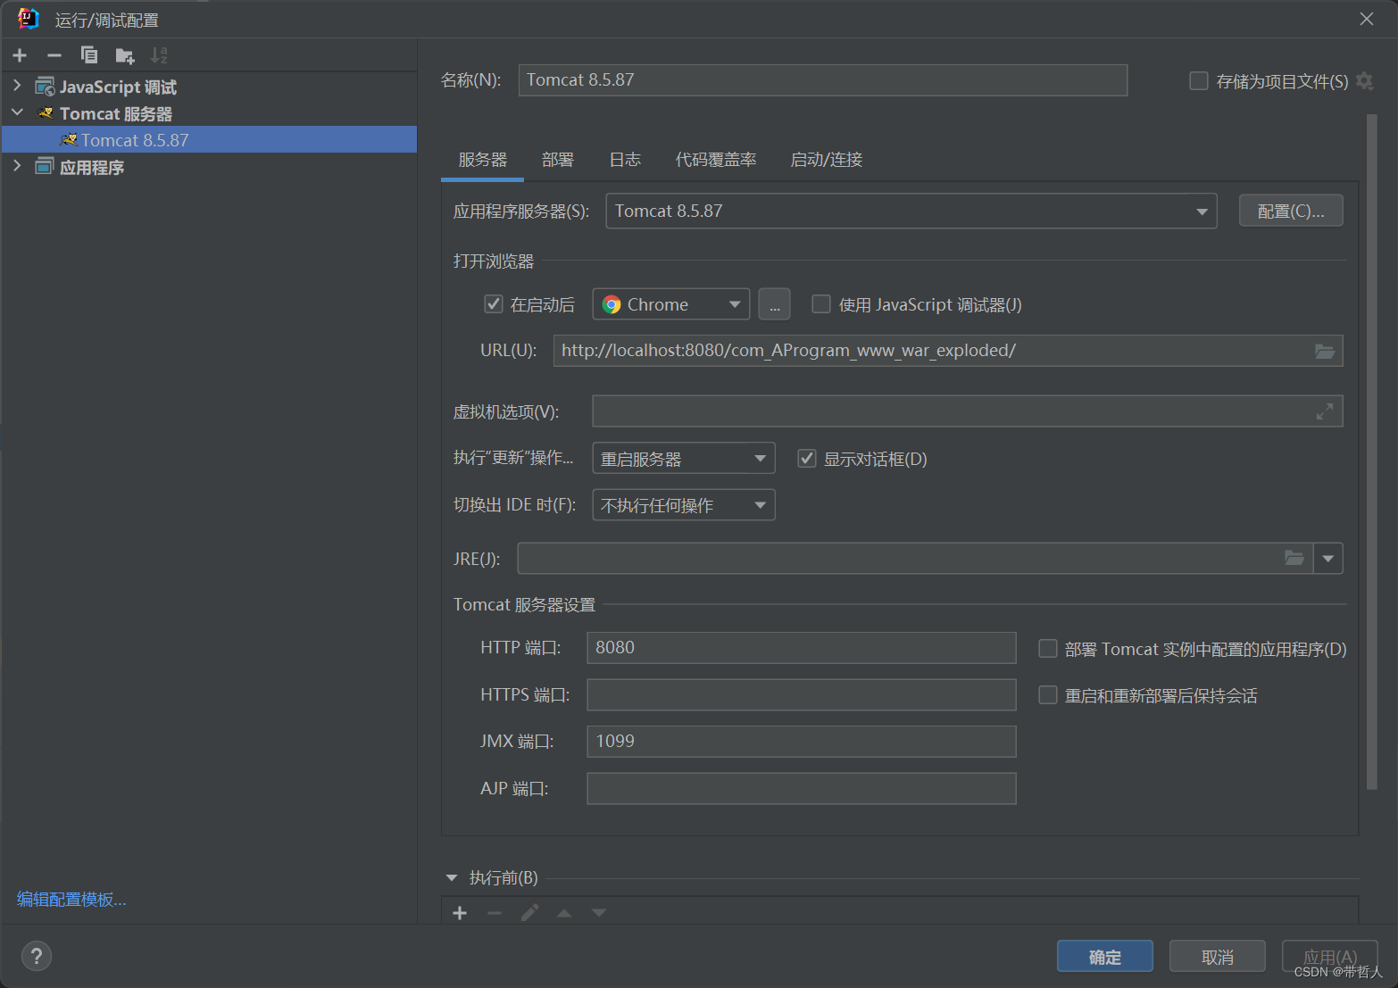Click the browse folder icon in the URL field
The height and width of the screenshot is (988, 1398).
[x=1325, y=351]
